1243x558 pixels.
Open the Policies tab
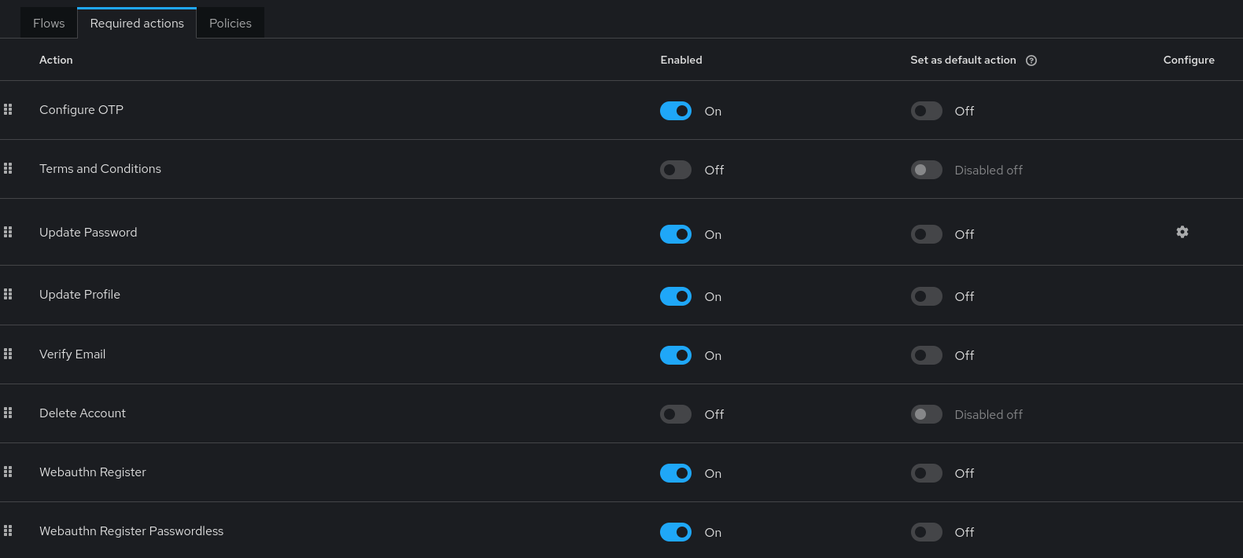point(231,23)
